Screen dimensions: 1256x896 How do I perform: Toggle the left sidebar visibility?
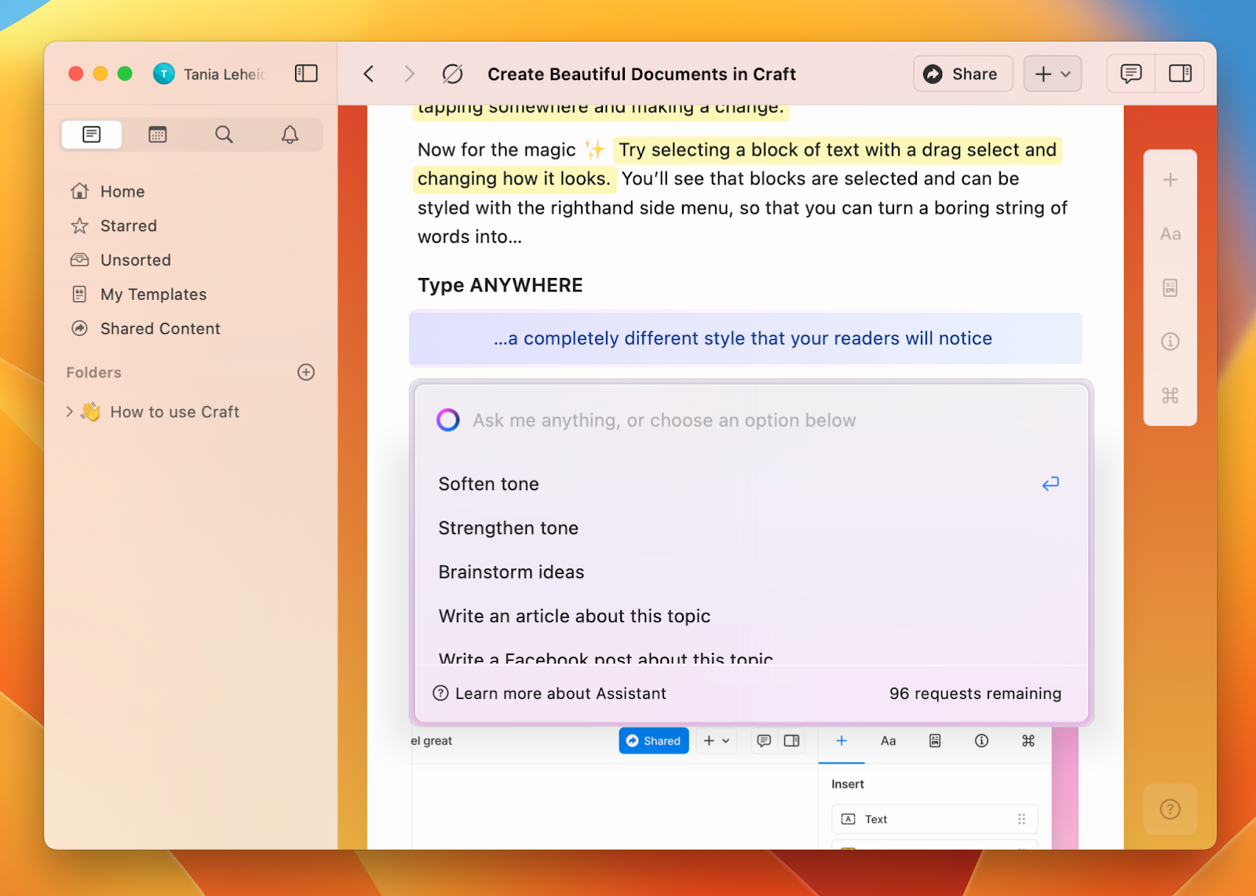tap(305, 73)
